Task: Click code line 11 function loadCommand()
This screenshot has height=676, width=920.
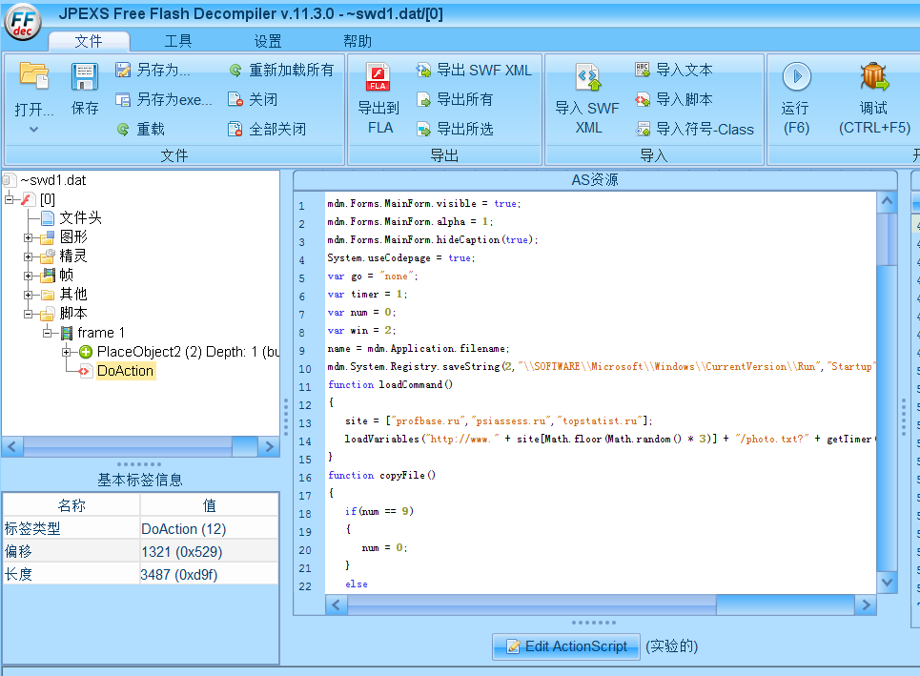Action: pyautogui.click(x=390, y=385)
